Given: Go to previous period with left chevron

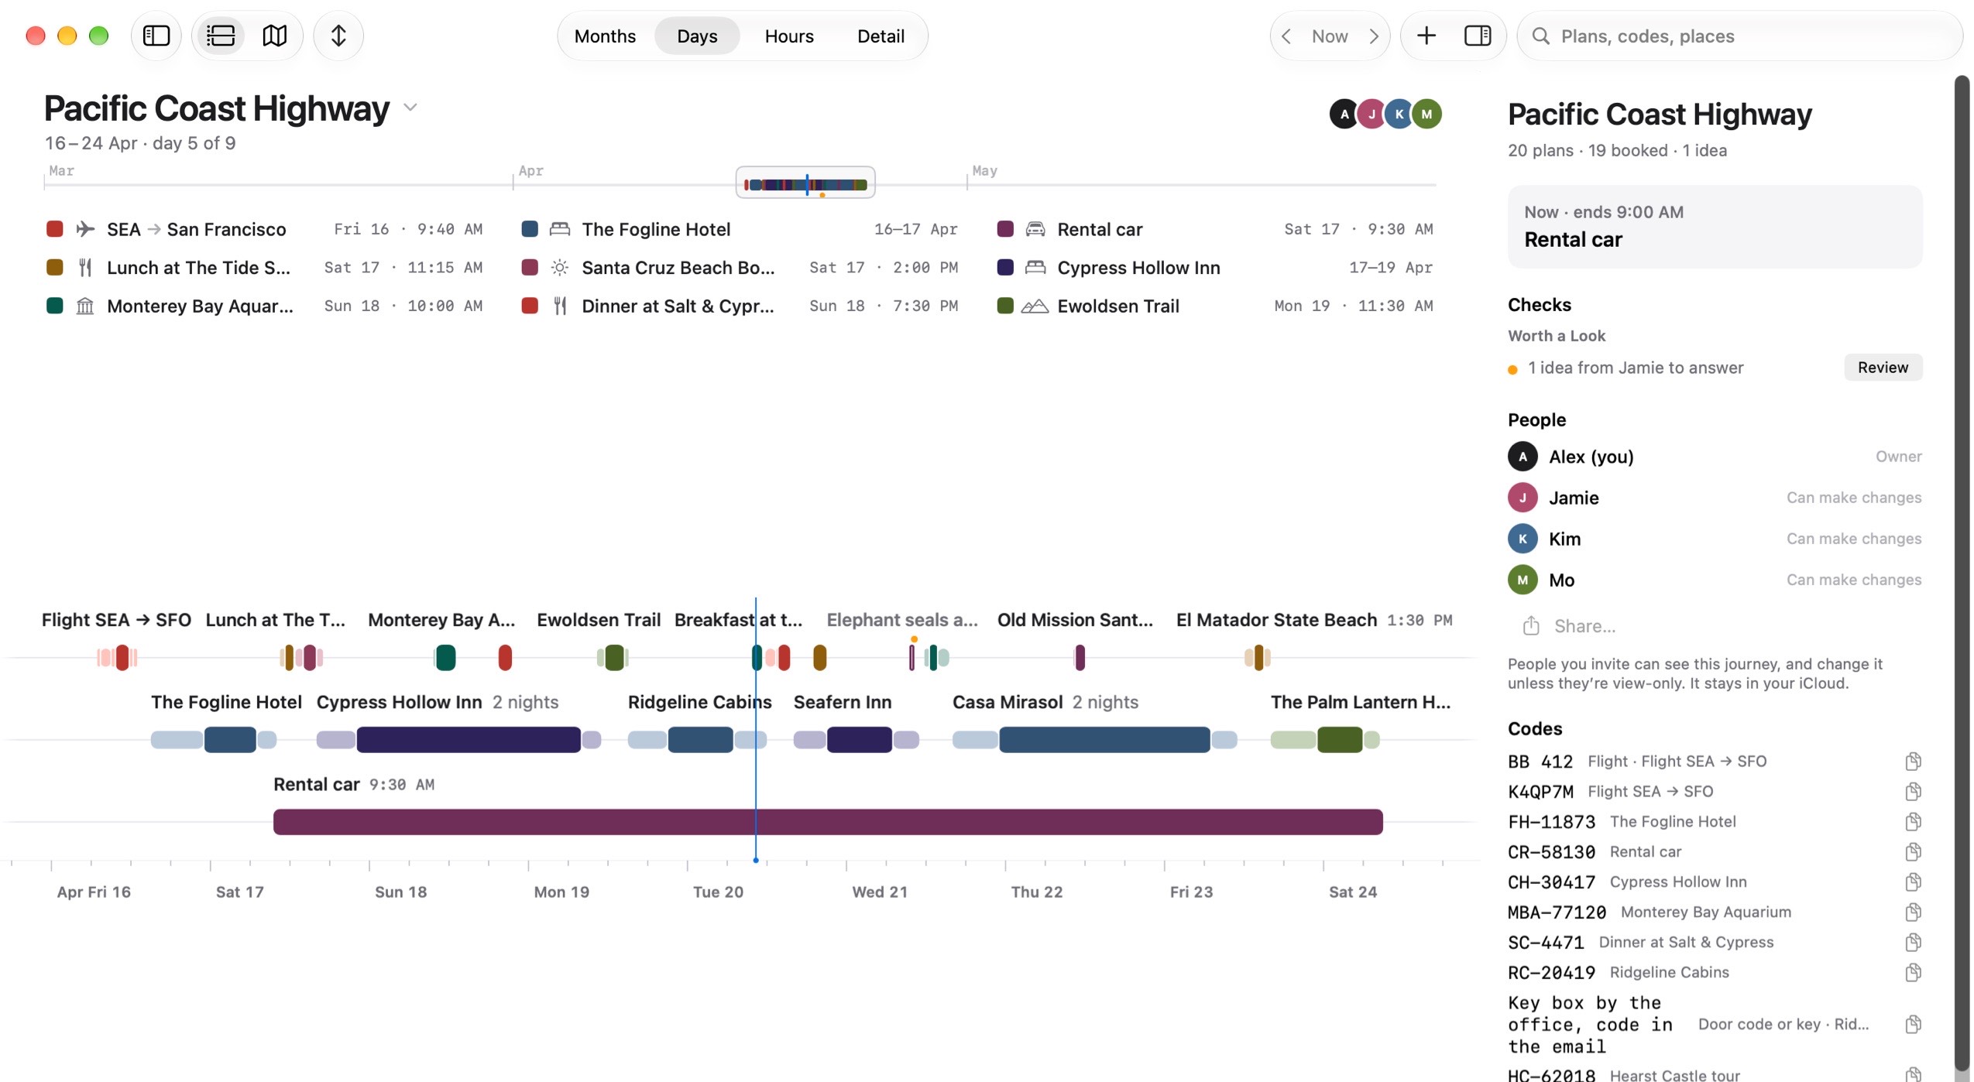Looking at the screenshot, I should 1286,36.
